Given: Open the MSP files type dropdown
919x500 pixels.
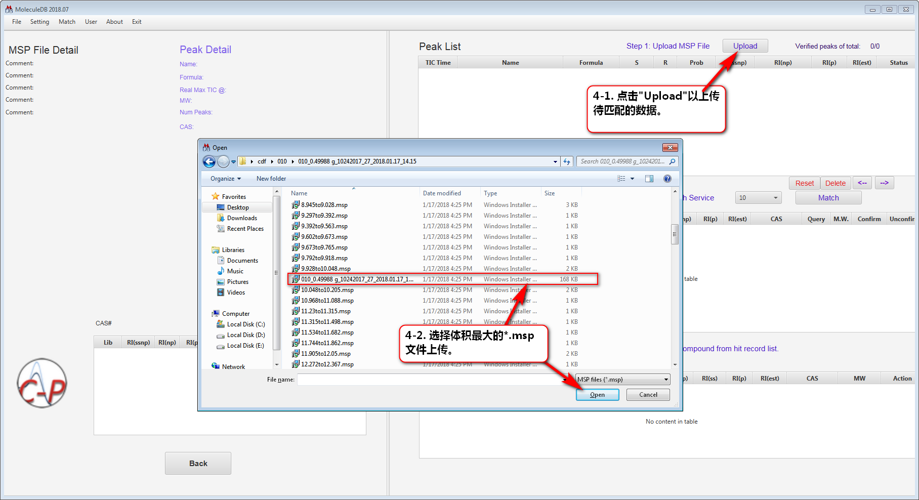Looking at the screenshot, I should click(622, 380).
